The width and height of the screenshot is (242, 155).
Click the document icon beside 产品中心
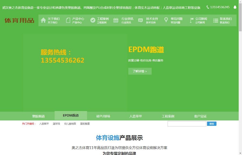(68, 20)
